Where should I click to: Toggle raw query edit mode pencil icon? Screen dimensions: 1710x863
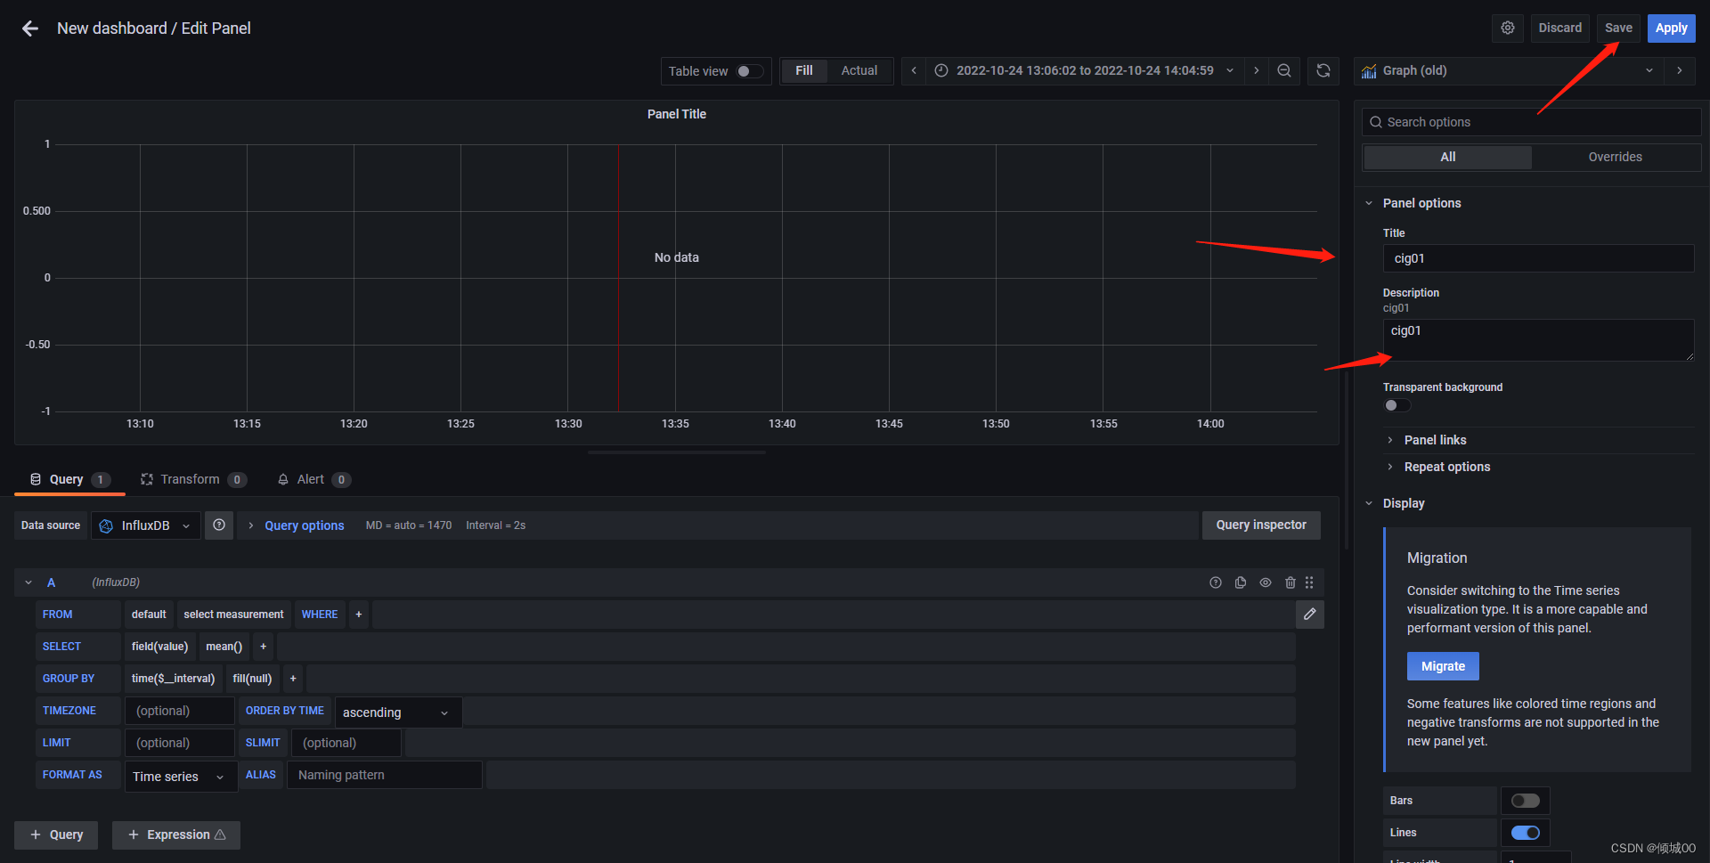pos(1310,615)
